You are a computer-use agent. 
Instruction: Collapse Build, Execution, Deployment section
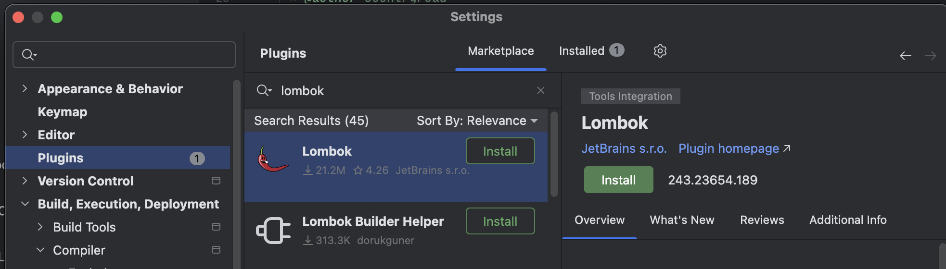(25, 204)
